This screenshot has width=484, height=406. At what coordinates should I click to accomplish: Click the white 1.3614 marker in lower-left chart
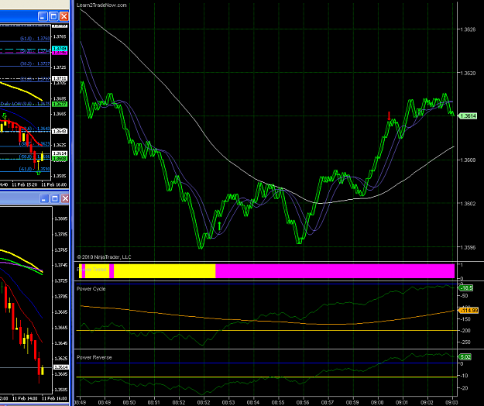pyautogui.click(x=61, y=367)
